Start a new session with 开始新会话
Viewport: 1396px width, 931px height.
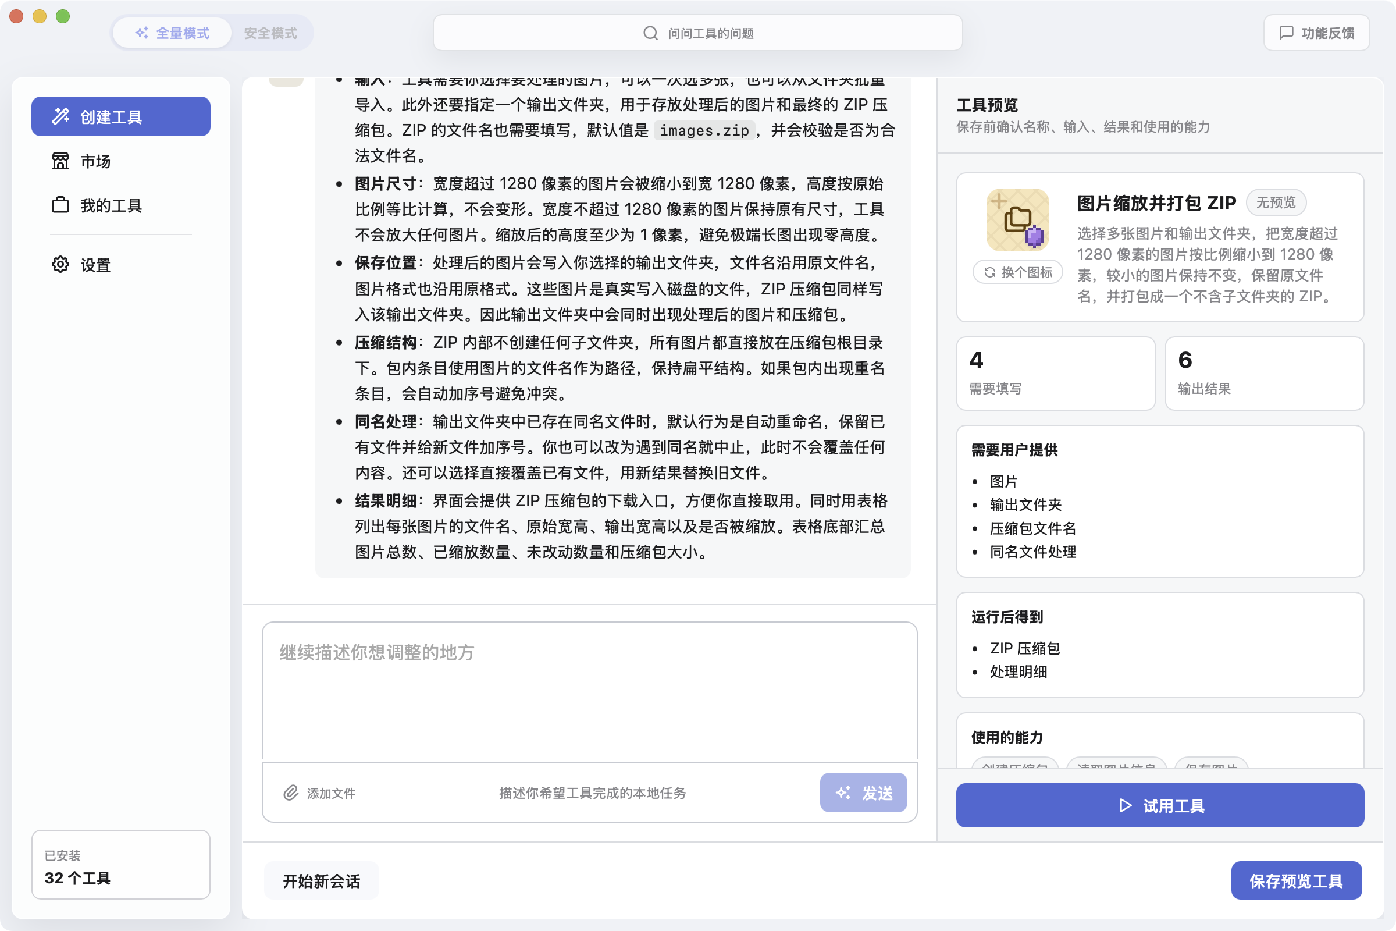(x=322, y=880)
